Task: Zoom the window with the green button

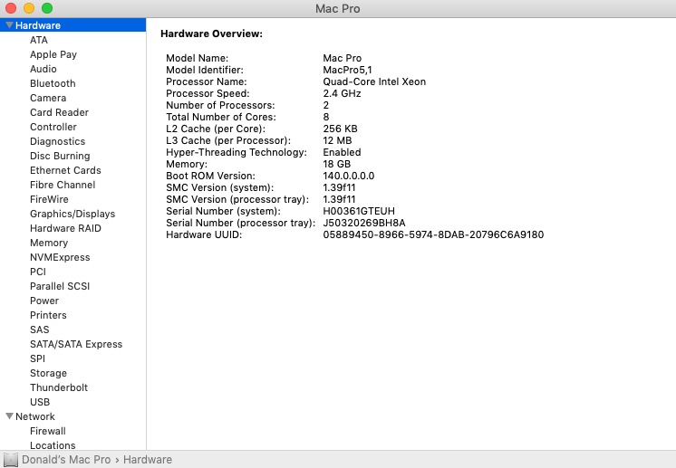Action: (47, 8)
